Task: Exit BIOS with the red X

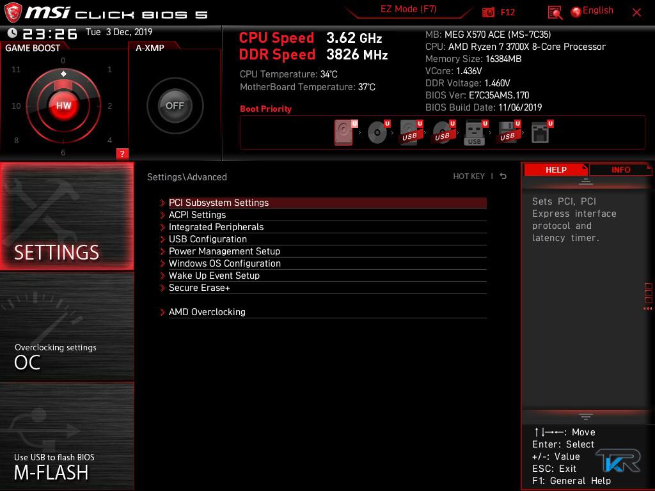Action: point(636,13)
